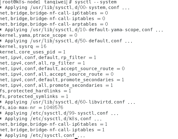
Task: Click the kernel.core_uses_pid = 1 line
Action: 33,52
